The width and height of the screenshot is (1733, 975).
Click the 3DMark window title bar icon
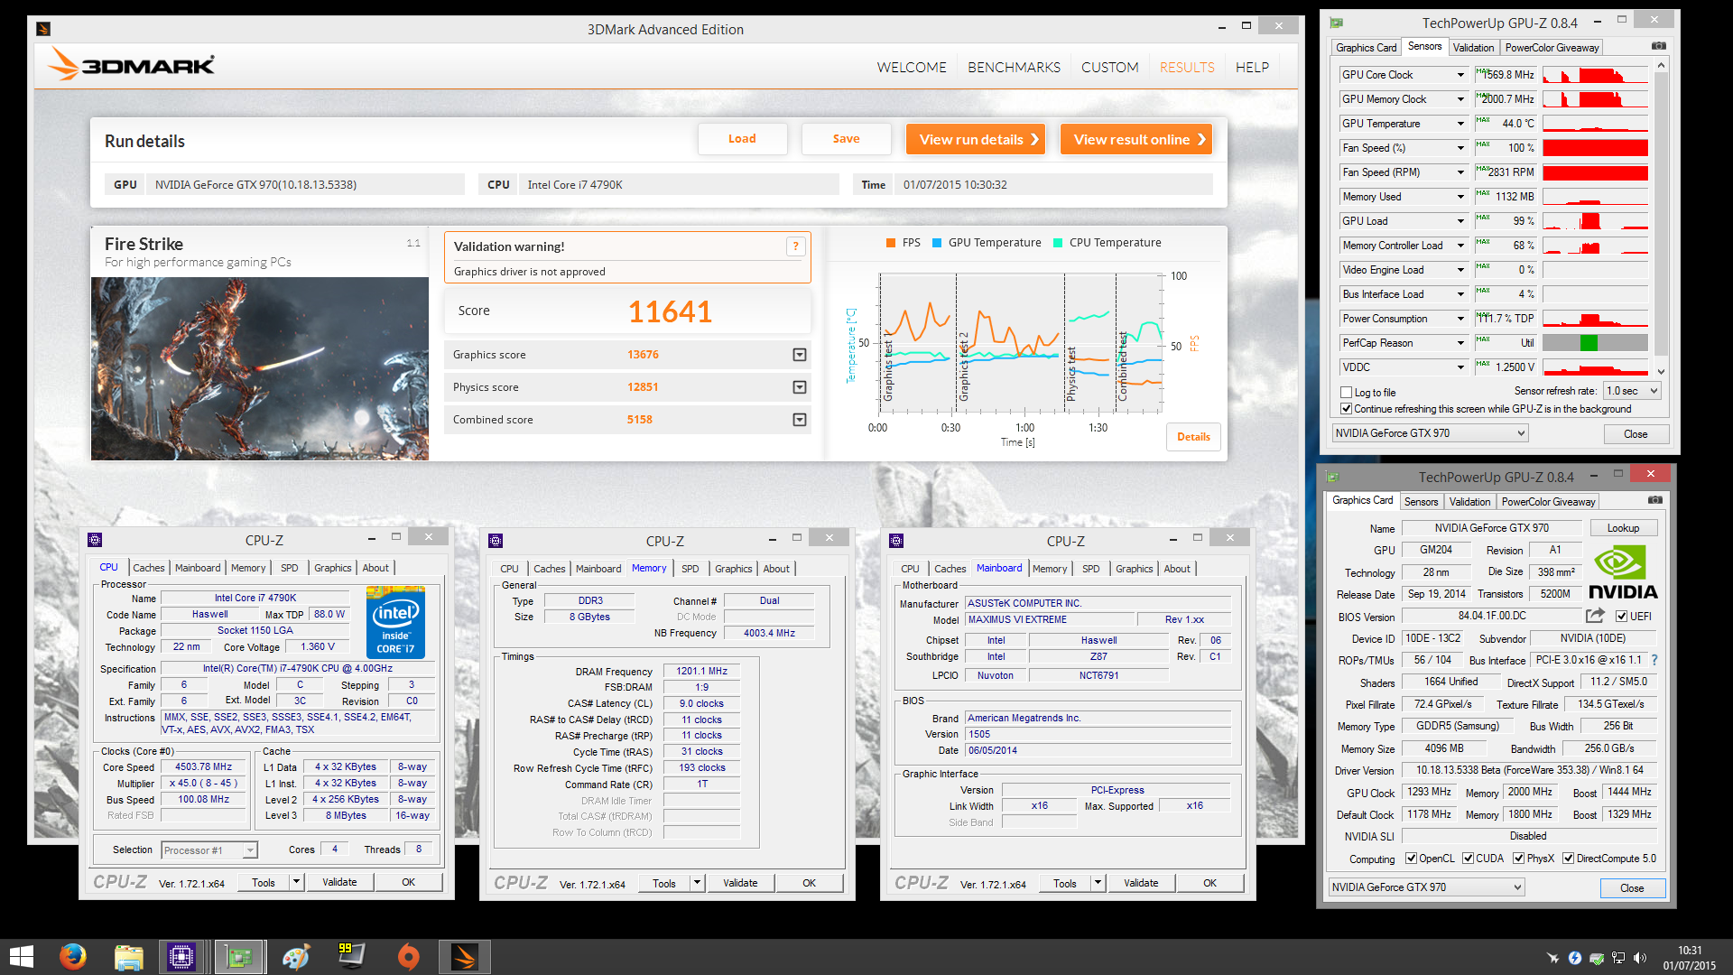pos(42,29)
